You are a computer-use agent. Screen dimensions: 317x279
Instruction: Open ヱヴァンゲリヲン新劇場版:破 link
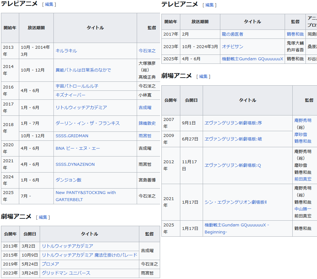pyautogui.click(x=233, y=139)
